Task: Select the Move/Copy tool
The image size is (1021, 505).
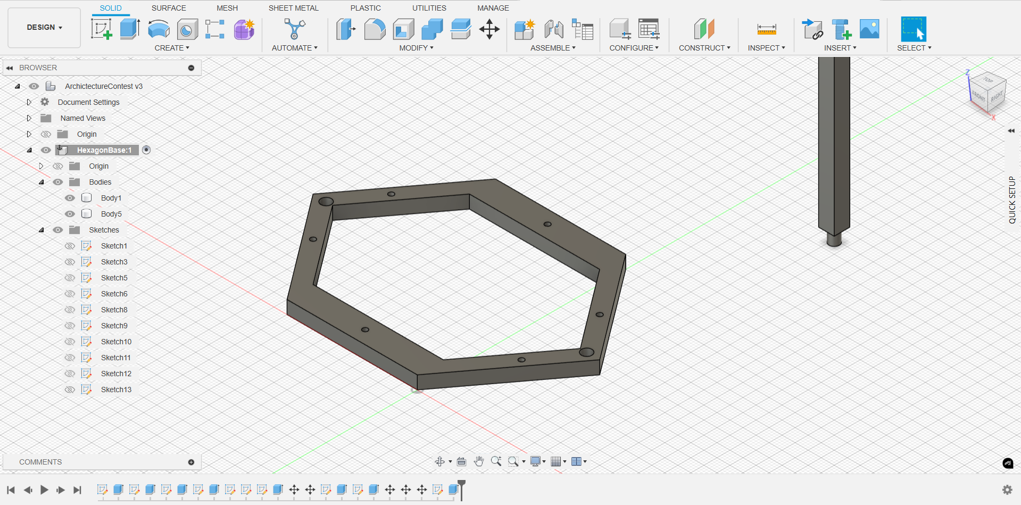Action: pyautogui.click(x=489, y=29)
